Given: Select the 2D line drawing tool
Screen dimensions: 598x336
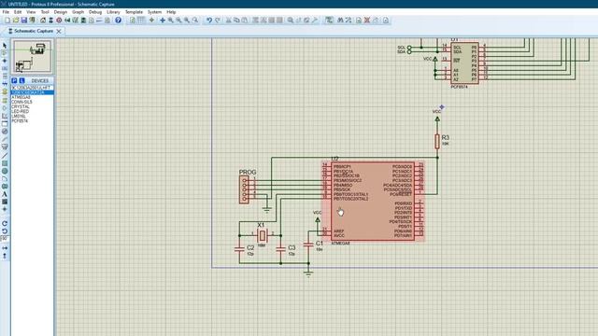Looking at the screenshot, I should coord(5,156).
